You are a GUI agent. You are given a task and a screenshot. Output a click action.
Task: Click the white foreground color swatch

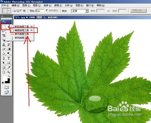tap(5, 78)
